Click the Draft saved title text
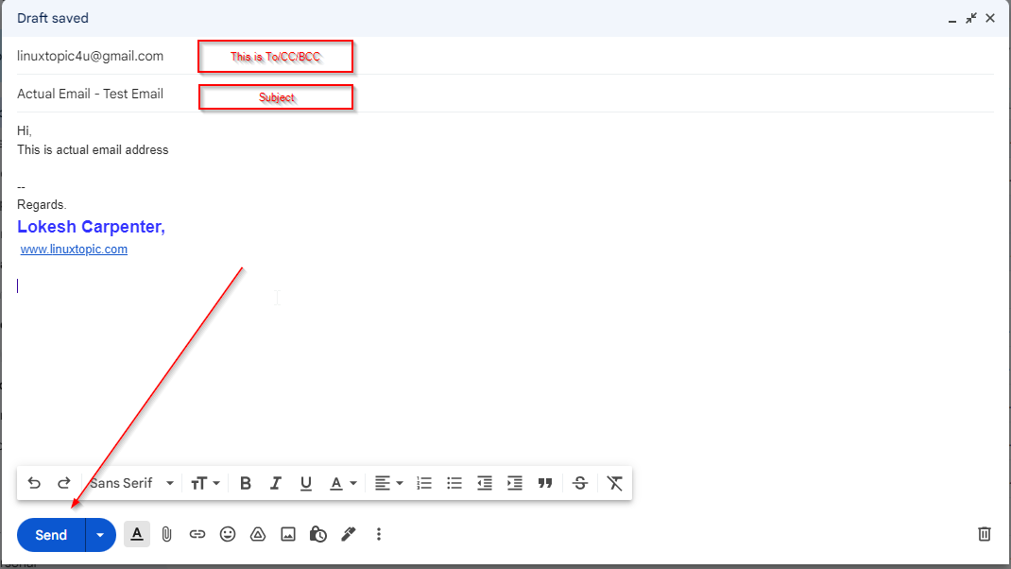 point(53,18)
